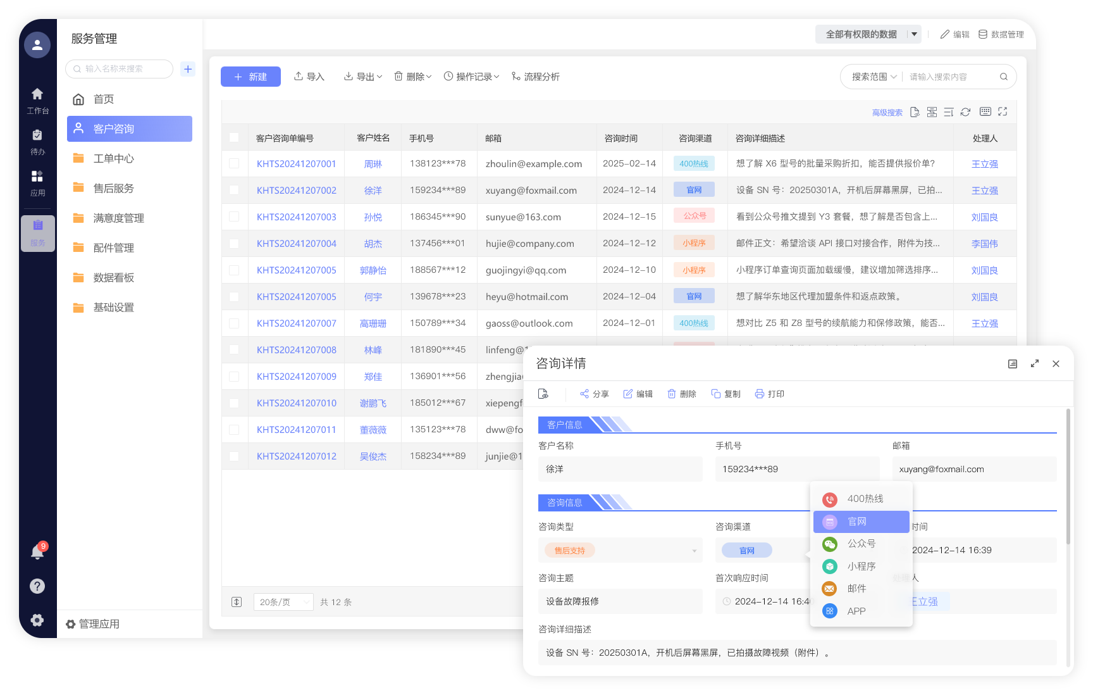Click the plus icon beside sidebar search
1093x695 pixels.
[x=188, y=69]
